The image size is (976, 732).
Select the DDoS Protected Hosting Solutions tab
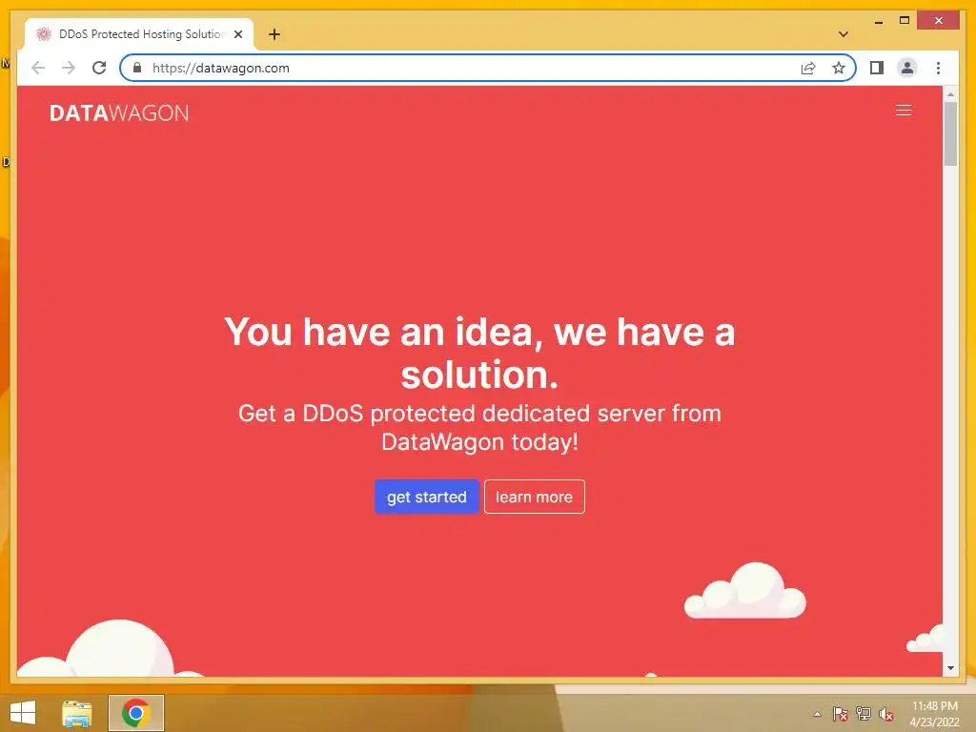click(139, 34)
